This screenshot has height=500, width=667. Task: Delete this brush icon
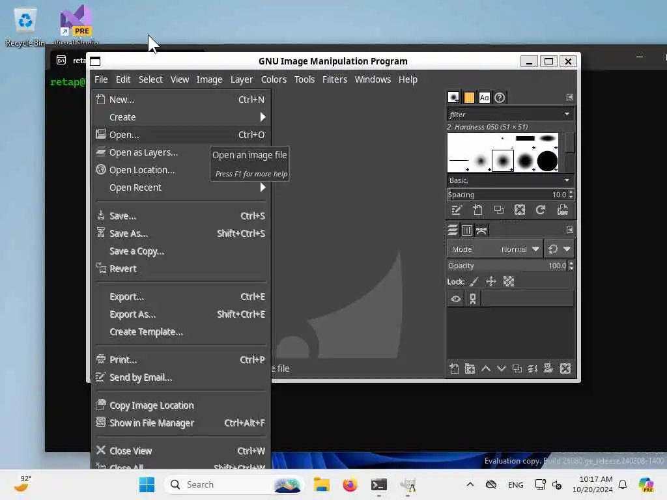(x=519, y=210)
